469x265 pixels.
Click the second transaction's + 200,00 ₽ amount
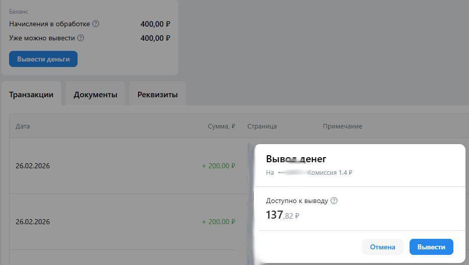tap(218, 222)
